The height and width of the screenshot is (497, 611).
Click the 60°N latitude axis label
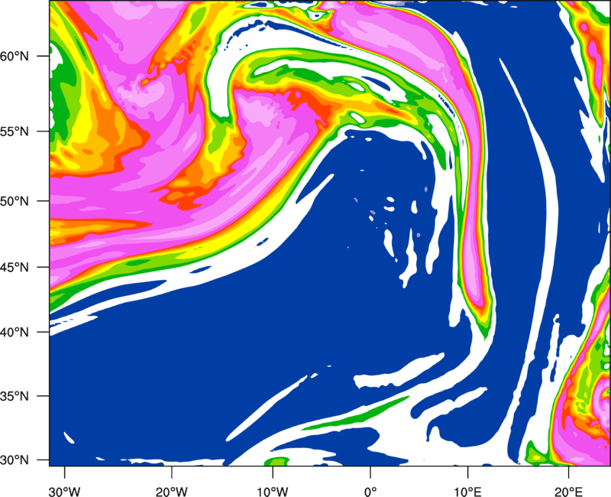[15, 56]
